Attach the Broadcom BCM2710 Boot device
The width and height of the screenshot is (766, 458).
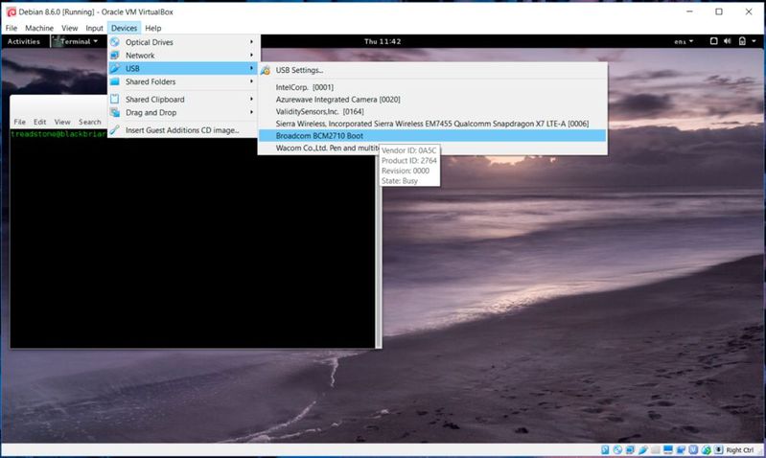(432, 136)
